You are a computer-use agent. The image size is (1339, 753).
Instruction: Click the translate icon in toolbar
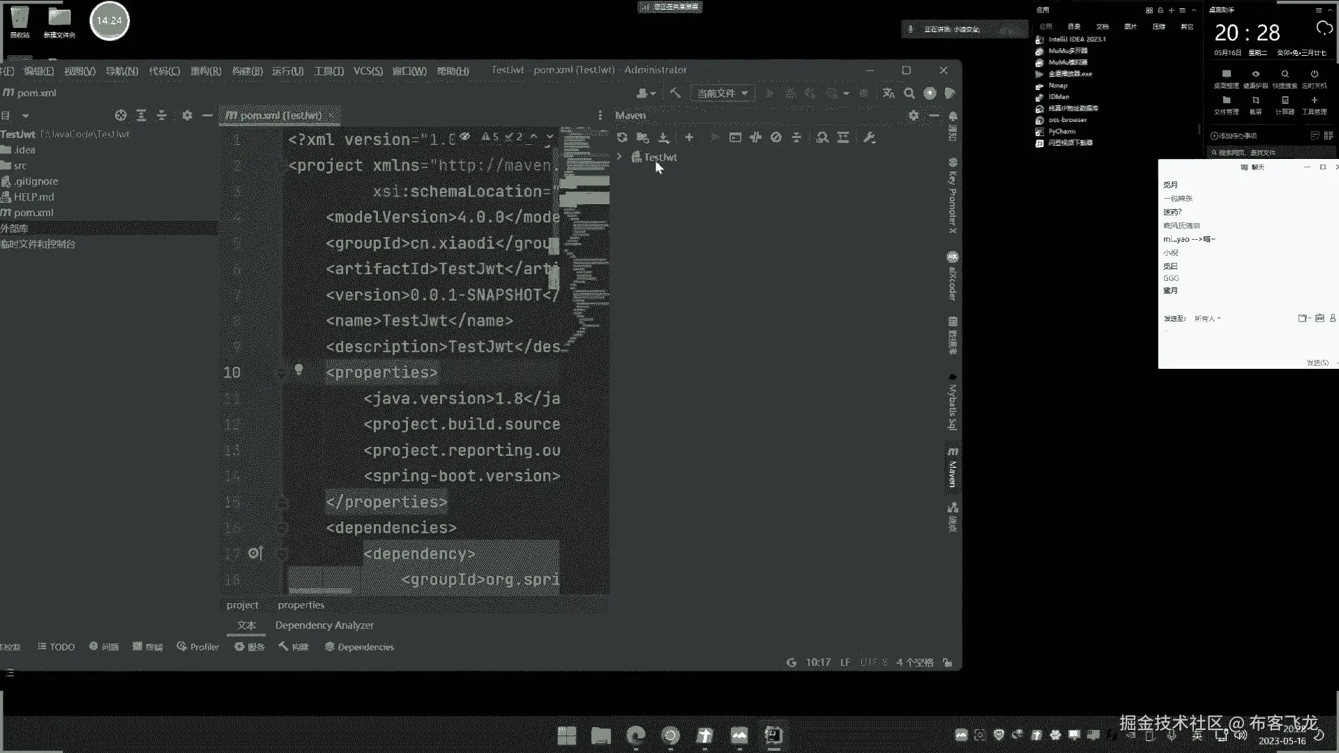tap(888, 93)
